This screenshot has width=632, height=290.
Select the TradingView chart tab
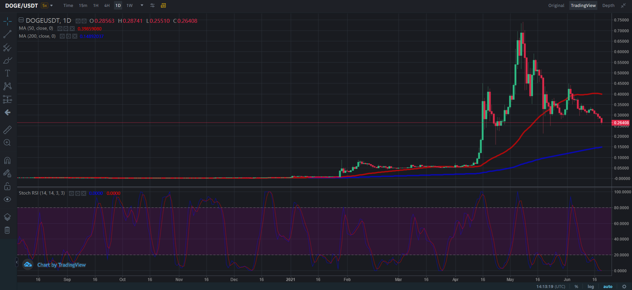coord(583,6)
